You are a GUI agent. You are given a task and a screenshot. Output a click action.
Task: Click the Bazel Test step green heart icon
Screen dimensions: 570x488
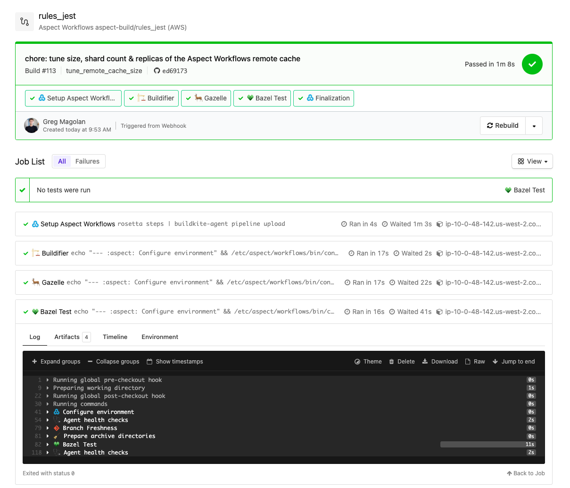click(250, 98)
